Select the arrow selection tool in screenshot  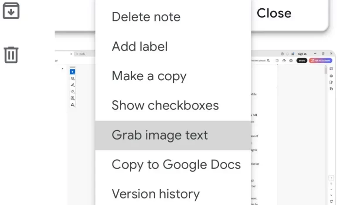72,72
